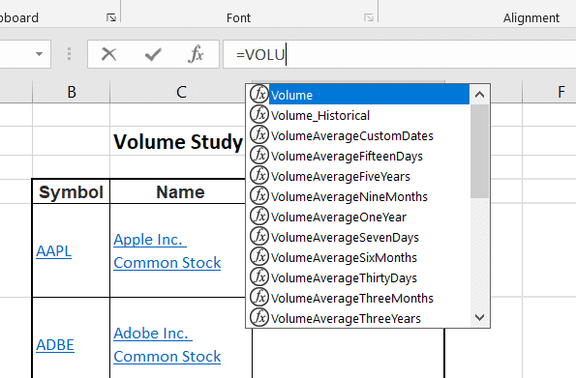
Task: Click the formula bar resize handle dots
Action: [69, 54]
